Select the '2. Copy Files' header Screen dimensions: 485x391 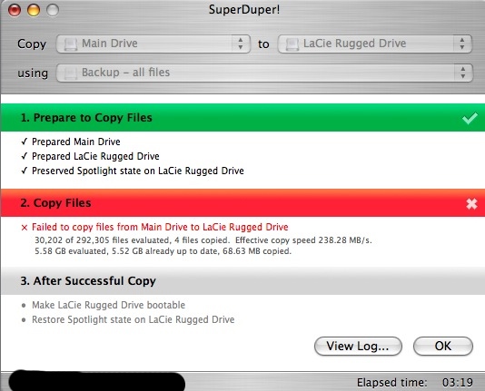coord(242,203)
